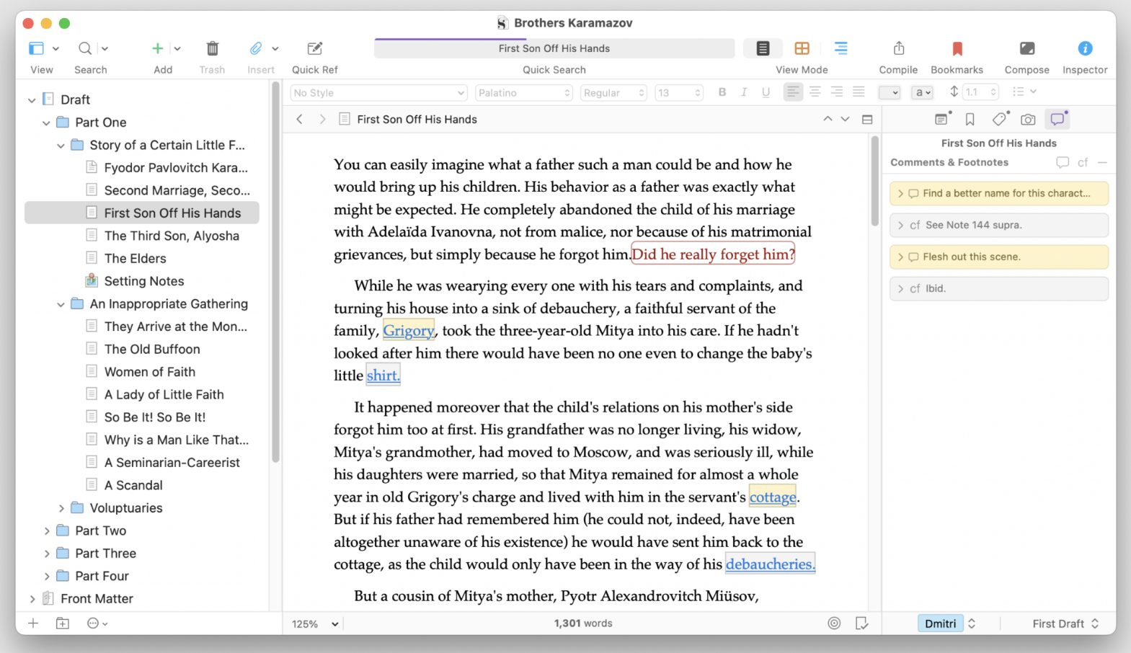Move selected document to Trash

pos(212,49)
